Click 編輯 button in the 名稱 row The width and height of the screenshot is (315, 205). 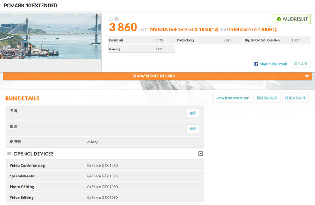click(193, 113)
